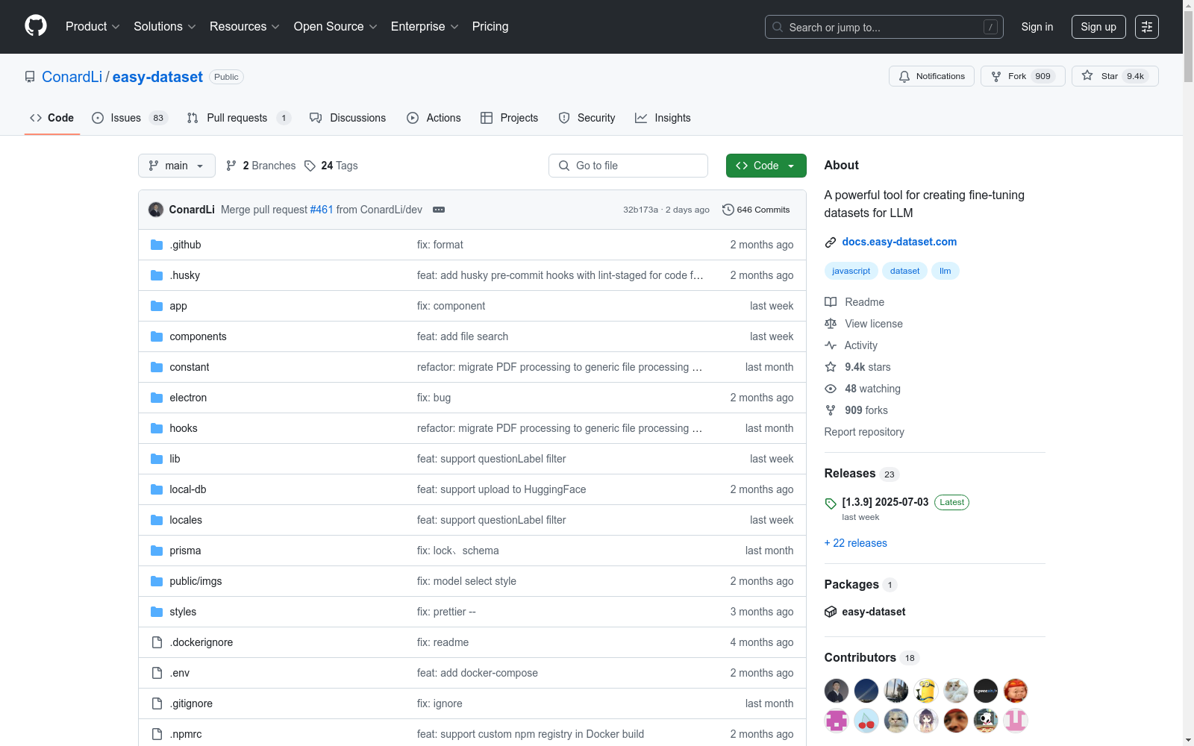Viewport: 1194px width, 746px height.
Task: Open the Actions tab
Action: pyautogui.click(x=434, y=118)
